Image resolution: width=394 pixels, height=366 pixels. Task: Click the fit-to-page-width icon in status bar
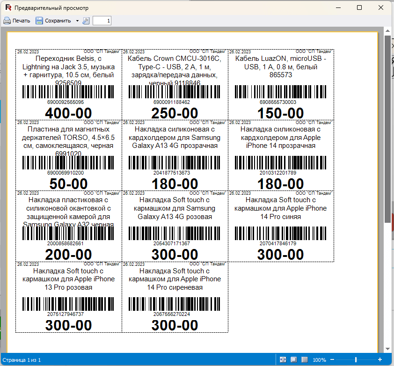point(283,360)
